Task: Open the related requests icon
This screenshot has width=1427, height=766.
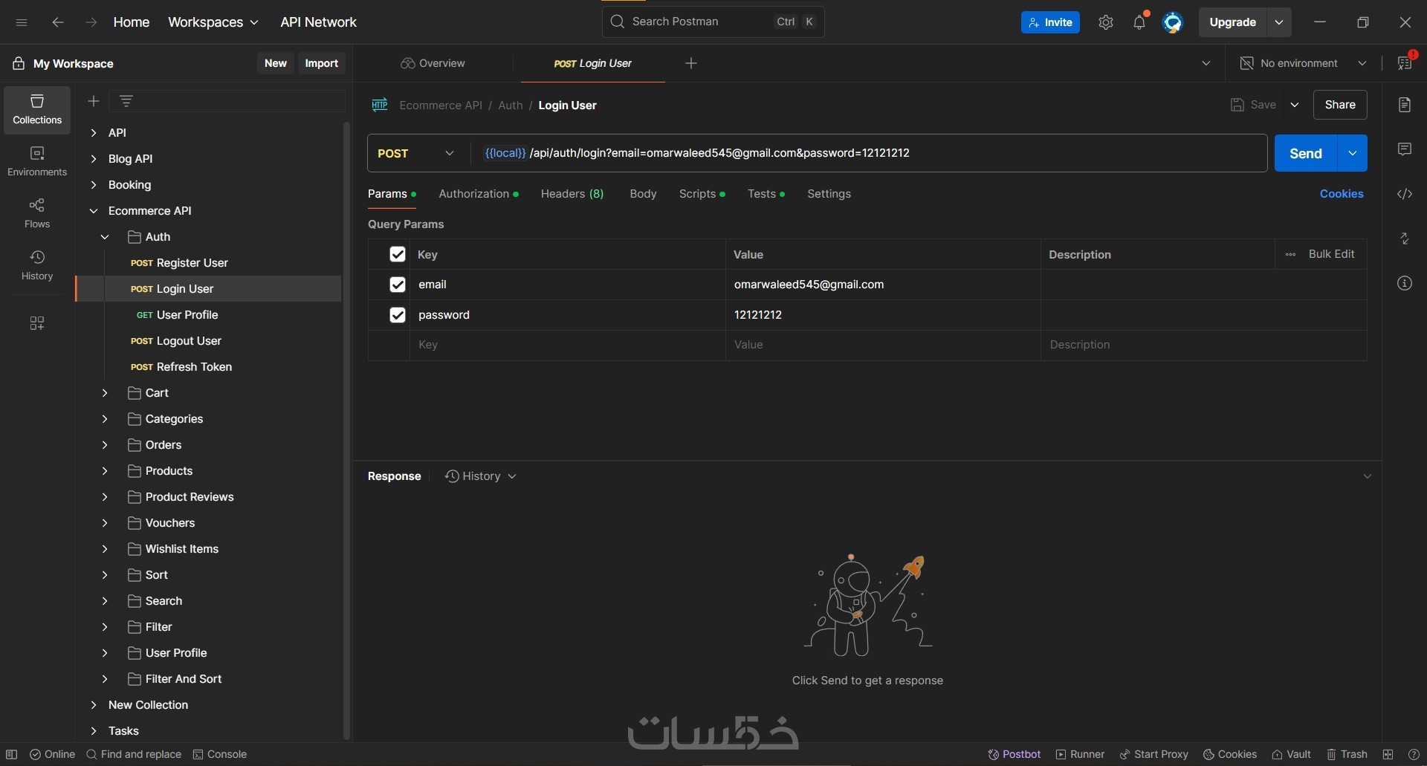Action: 1405,238
